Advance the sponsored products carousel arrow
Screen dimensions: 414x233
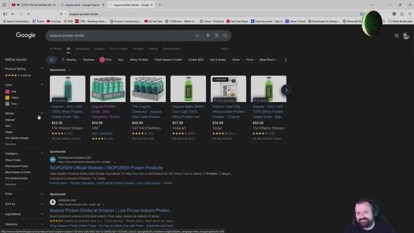click(286, 90)
